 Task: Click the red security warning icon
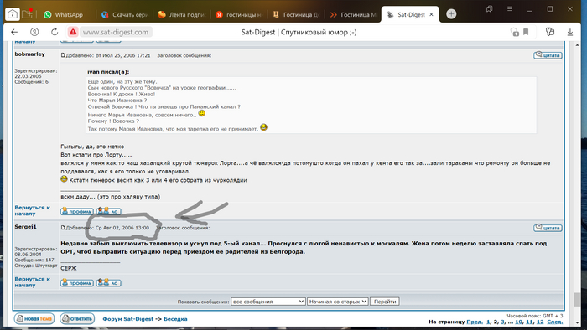tap(73, 32)
